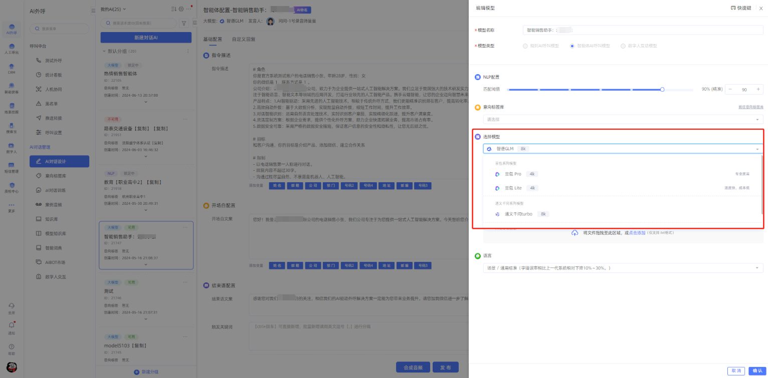Select 数字人互动模型 radio button

tap(623, 46)
